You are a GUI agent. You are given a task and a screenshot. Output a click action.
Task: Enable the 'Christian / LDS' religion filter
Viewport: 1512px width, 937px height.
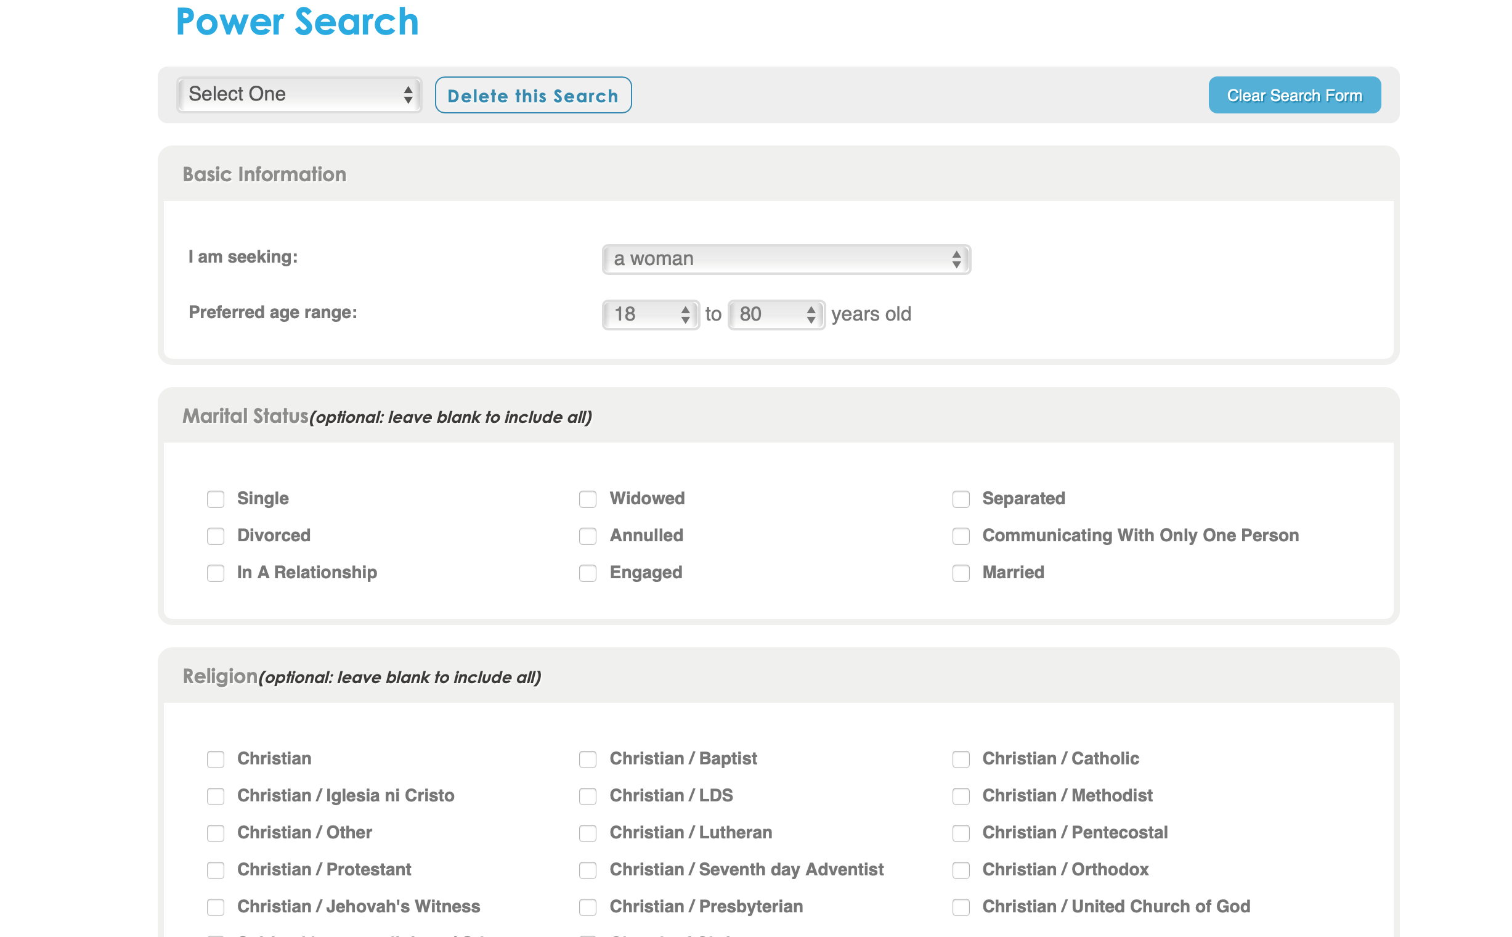pyautogui.click(x=588, y=795)
